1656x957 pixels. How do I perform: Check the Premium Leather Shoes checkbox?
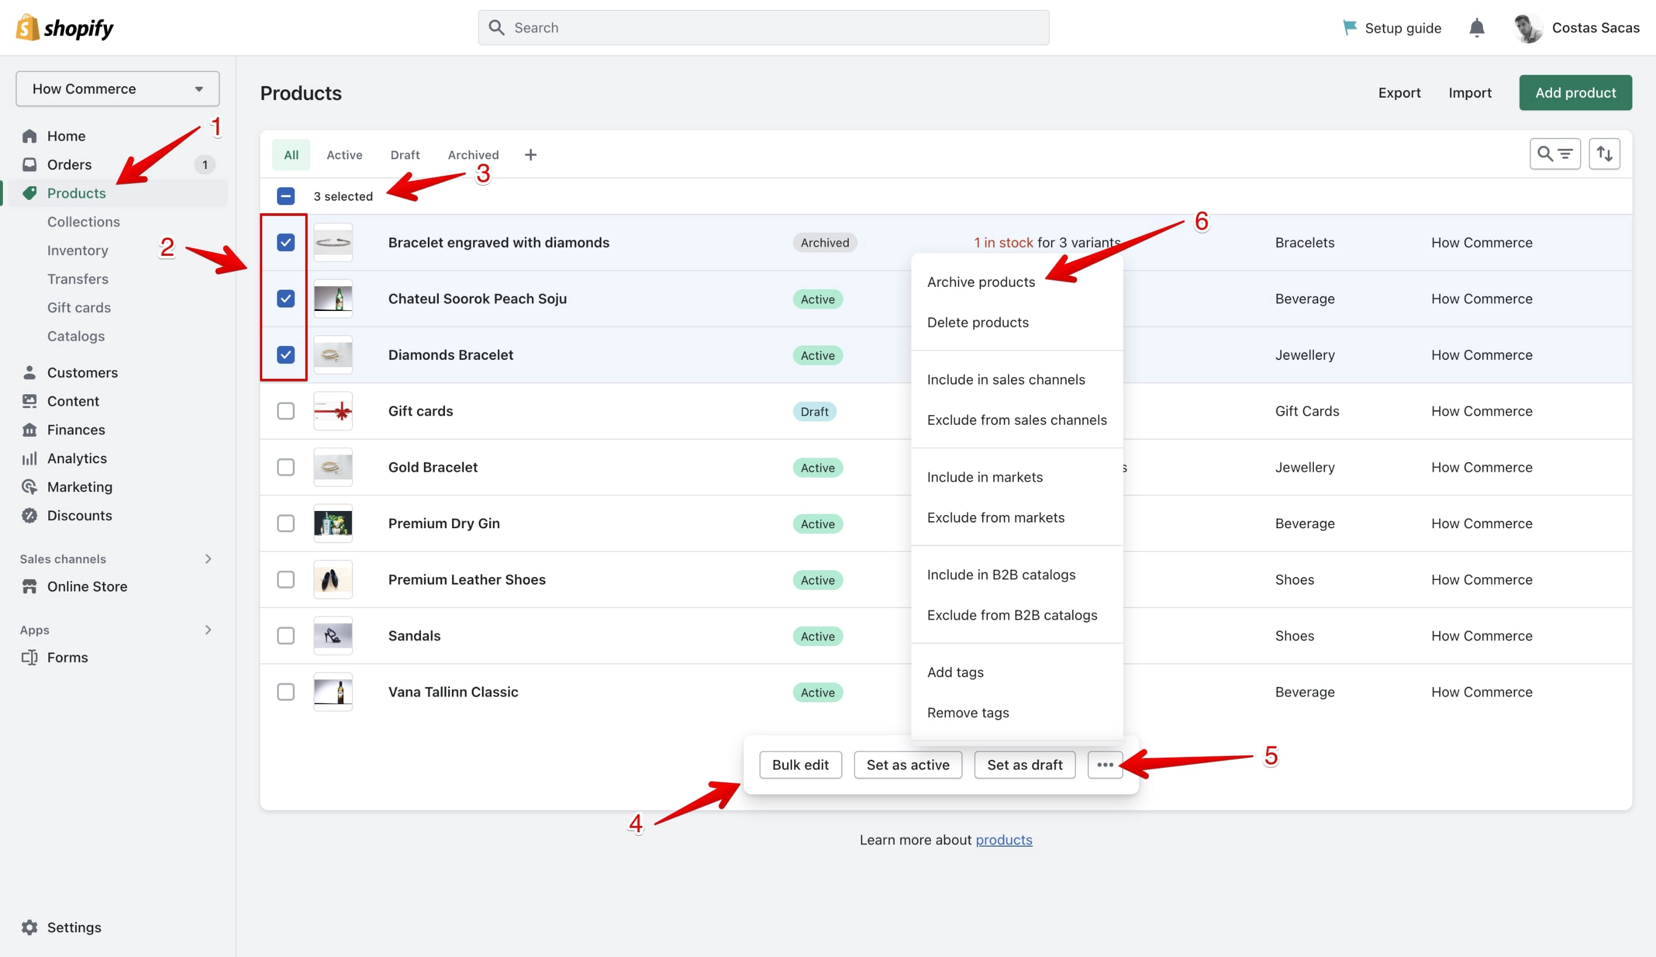pyautogui.click(x=285, y=579)
